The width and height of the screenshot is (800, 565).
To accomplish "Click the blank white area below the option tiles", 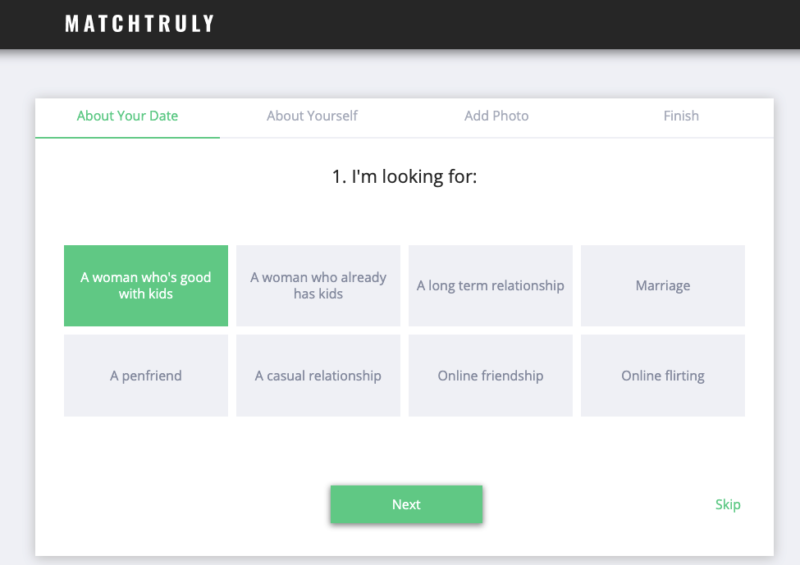I will coord(405,449).
